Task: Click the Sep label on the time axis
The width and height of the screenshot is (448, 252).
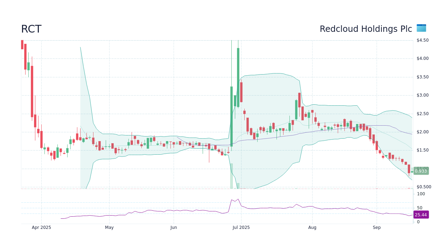Action: [x=377, y=227]
